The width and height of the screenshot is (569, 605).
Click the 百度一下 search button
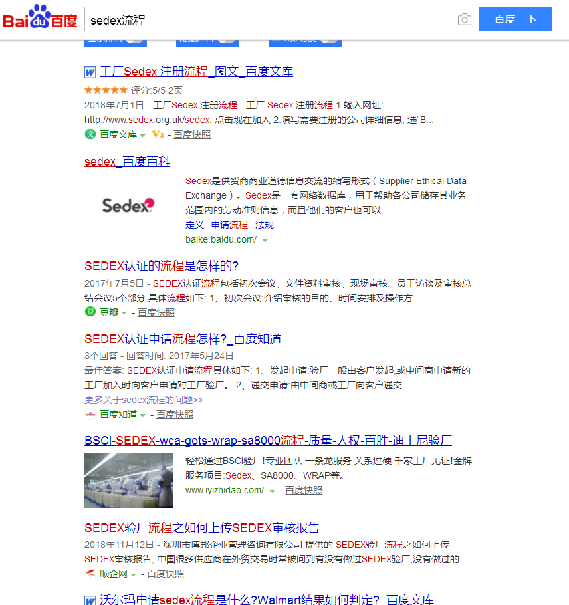(516, 19)
